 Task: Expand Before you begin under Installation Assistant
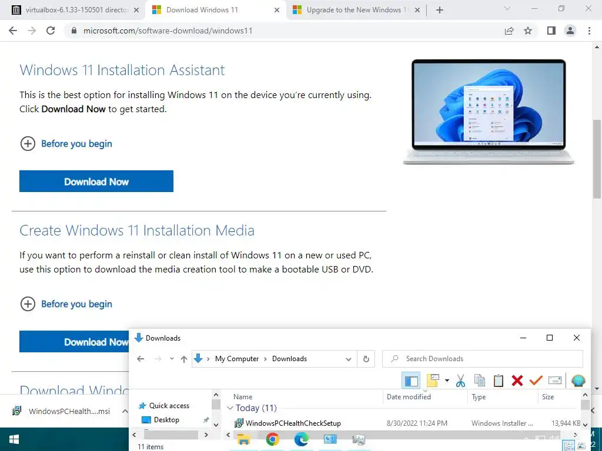[x=66, y=144]
